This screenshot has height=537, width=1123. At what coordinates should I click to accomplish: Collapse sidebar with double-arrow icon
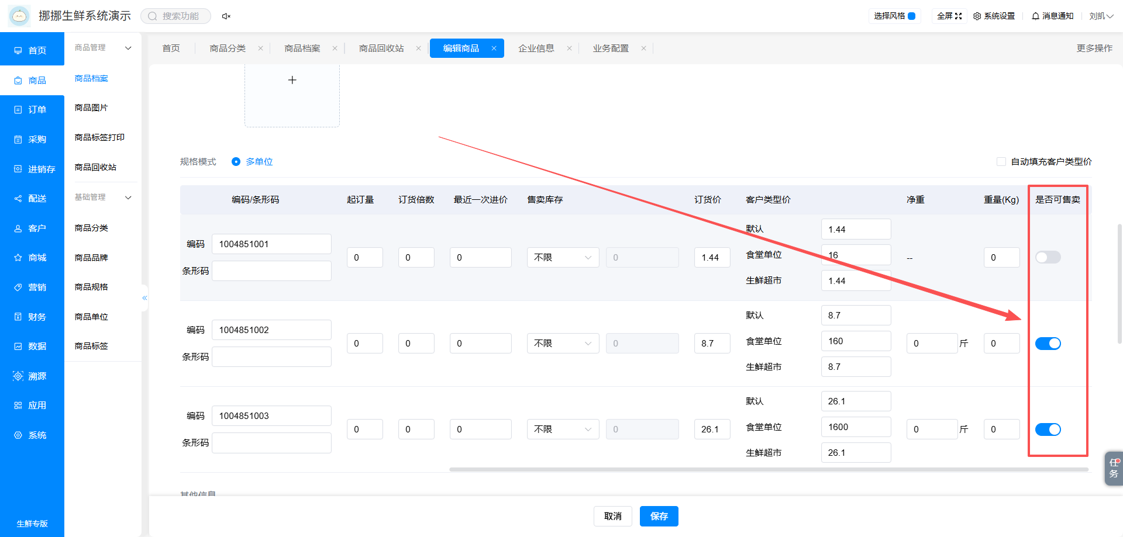[x=144, y=298]
